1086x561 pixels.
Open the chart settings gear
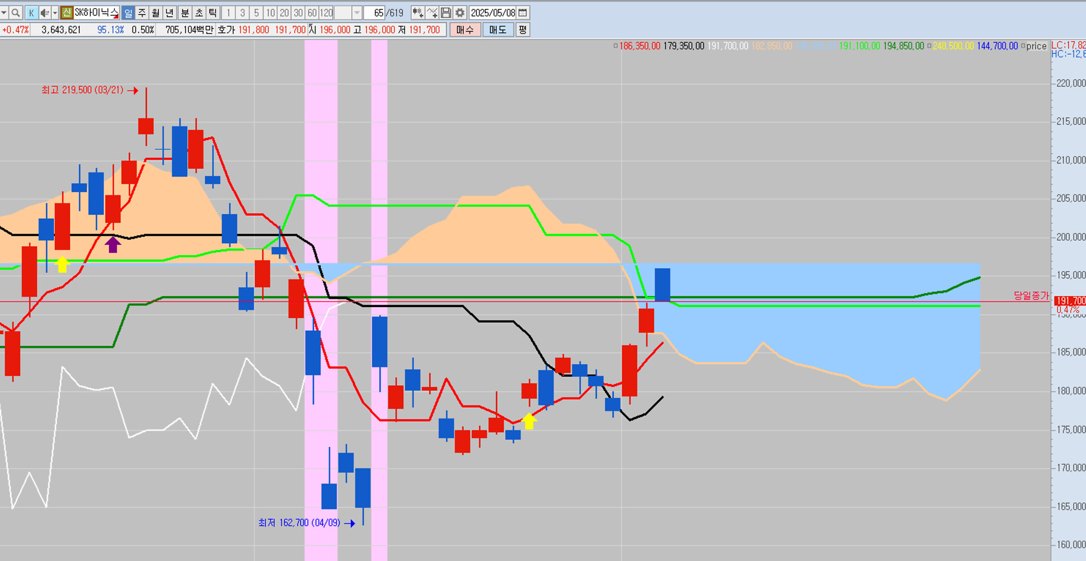(x=460, y=12)
